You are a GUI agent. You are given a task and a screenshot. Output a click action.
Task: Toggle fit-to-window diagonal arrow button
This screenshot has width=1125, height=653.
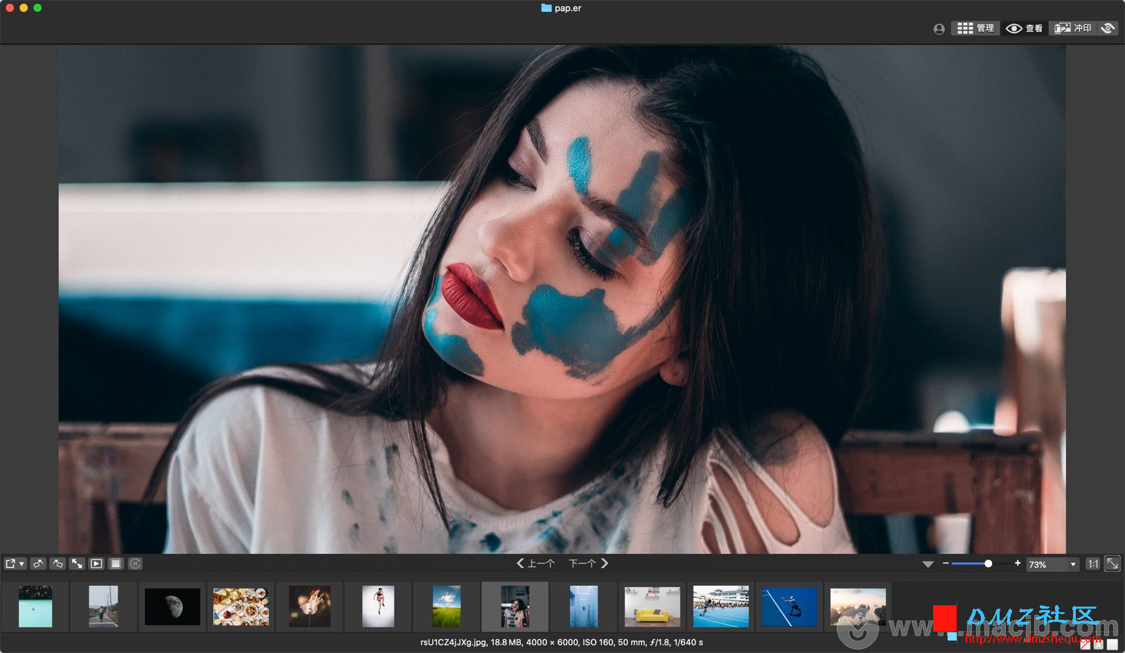click(x=1112, y=564)
